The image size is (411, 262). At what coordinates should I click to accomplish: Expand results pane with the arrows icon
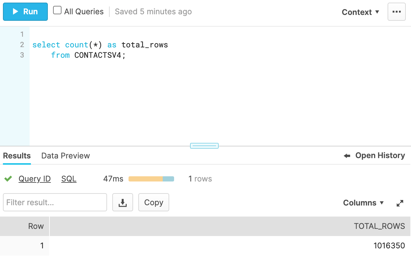(400, 203)
